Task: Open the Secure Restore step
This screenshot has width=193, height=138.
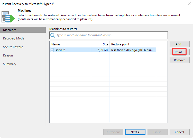Action: [13, 47]
